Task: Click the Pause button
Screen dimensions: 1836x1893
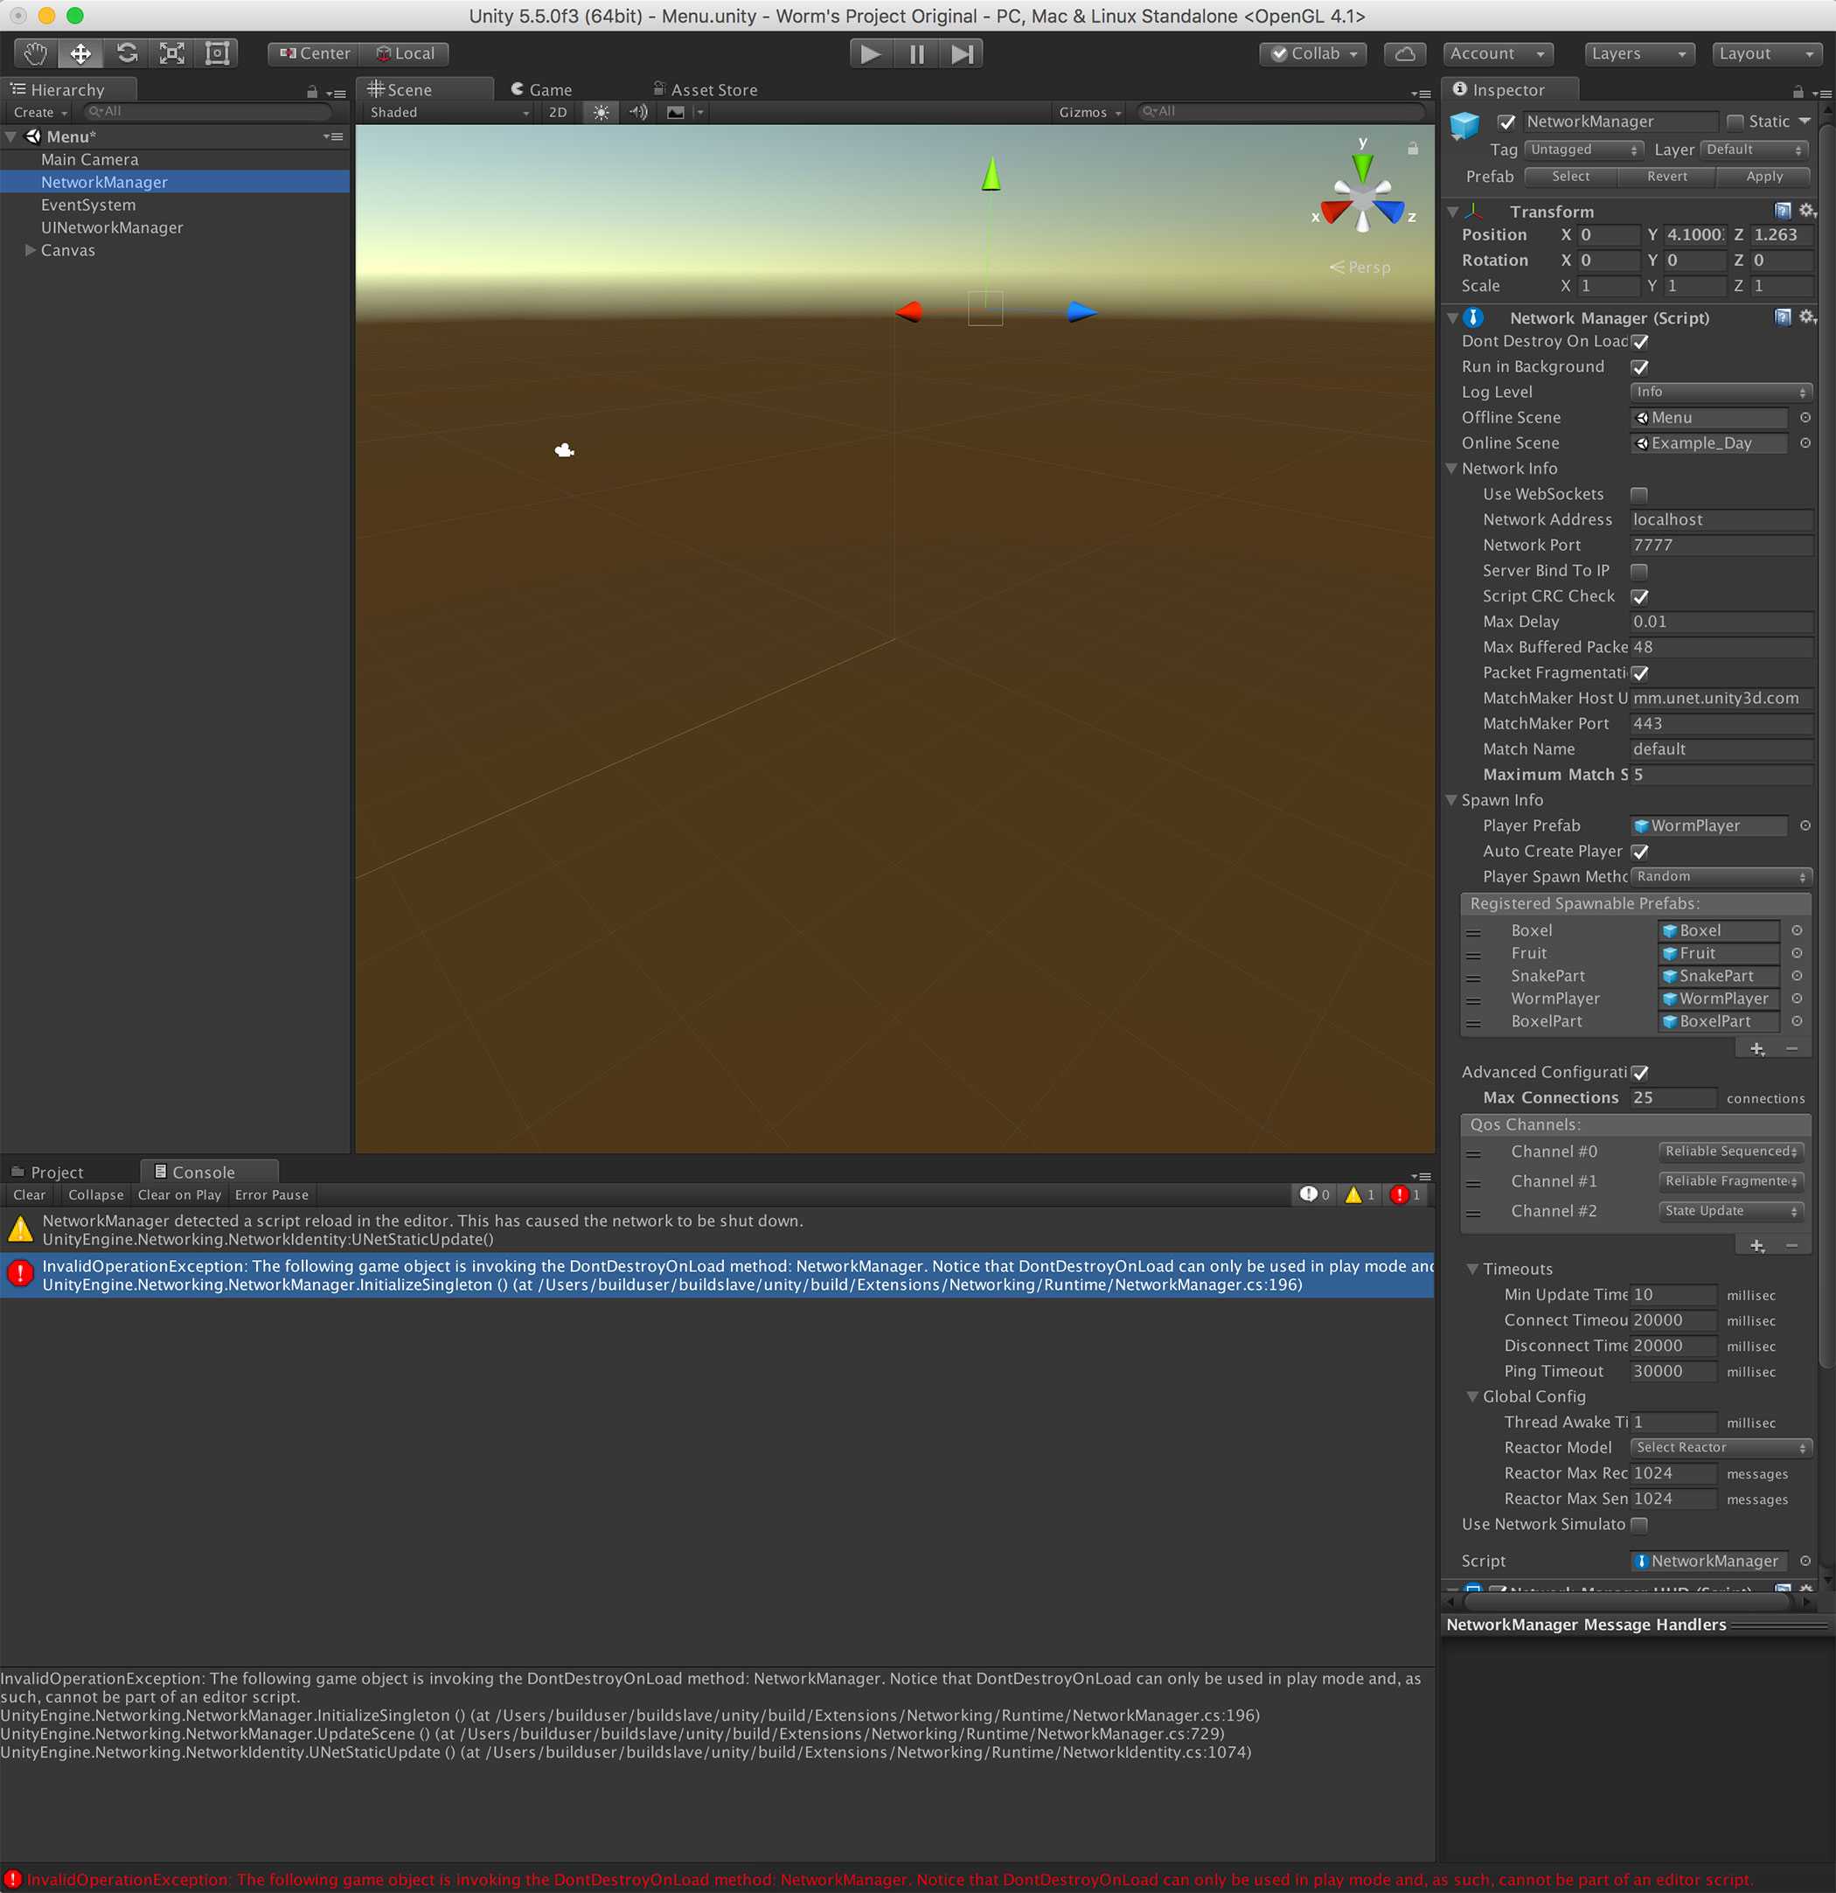Action: [915, 54]
